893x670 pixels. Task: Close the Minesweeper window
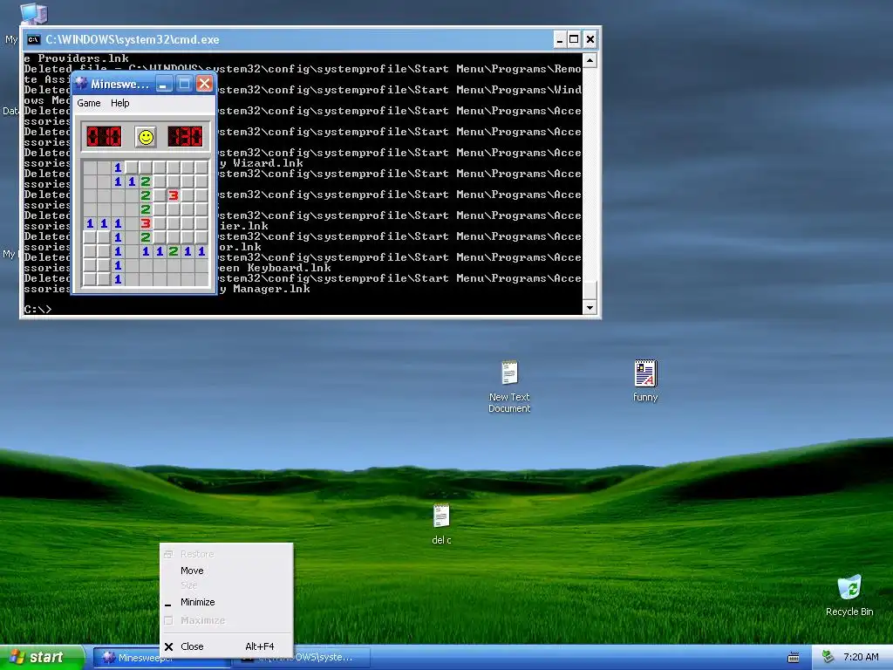[204, 84]
